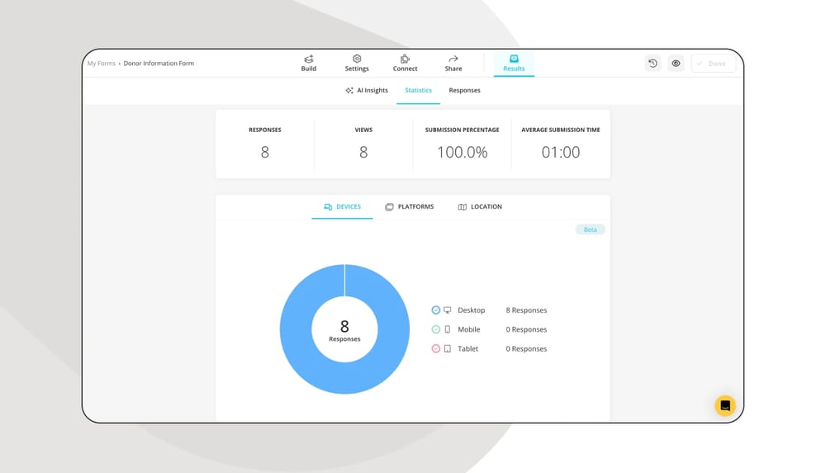This screenshot has height=473, width=826.
Task: Go to My Forms breadcrumb link
Action: (x=102, y=64)
